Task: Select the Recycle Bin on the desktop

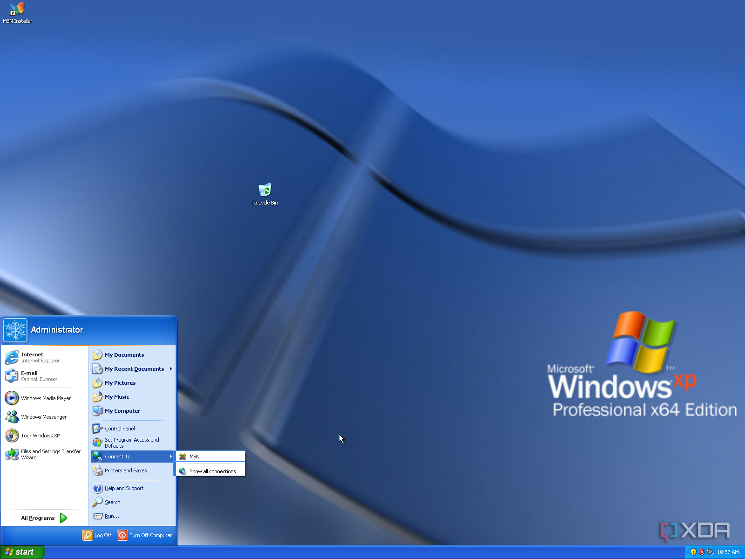Action: coord(265,194)
